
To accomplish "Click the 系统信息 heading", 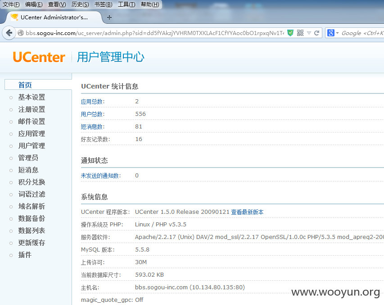I will [94, 197].
